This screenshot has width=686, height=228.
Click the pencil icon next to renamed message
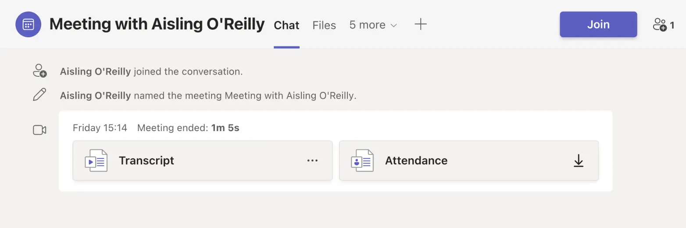pyautogui.click(x=39, y=95)
